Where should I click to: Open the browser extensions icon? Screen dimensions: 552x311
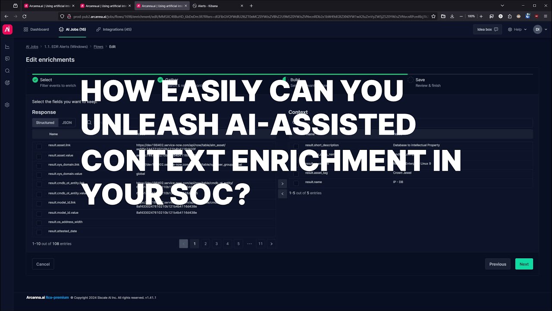tap(510, 16)
